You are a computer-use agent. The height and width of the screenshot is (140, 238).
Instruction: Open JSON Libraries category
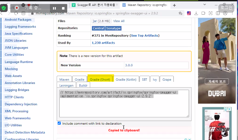point(16,41)
